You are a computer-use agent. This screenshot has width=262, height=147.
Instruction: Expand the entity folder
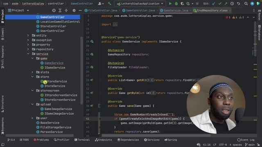coord(28,36)
